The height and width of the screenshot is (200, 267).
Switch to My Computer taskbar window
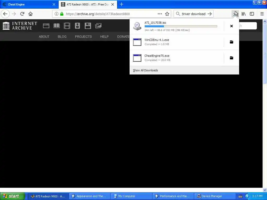pos(132,196)
